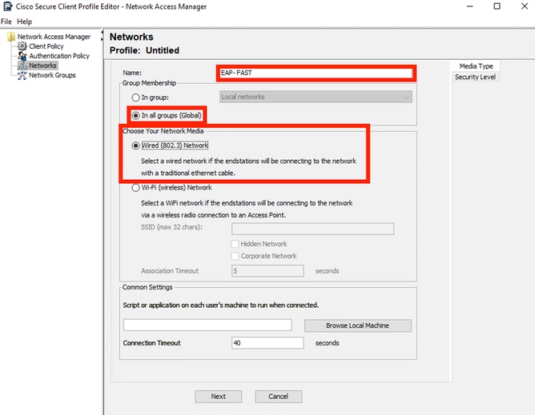Click the Common Settings label
Image resolution: width=535 pixels, height=415 pixels.
147,287
